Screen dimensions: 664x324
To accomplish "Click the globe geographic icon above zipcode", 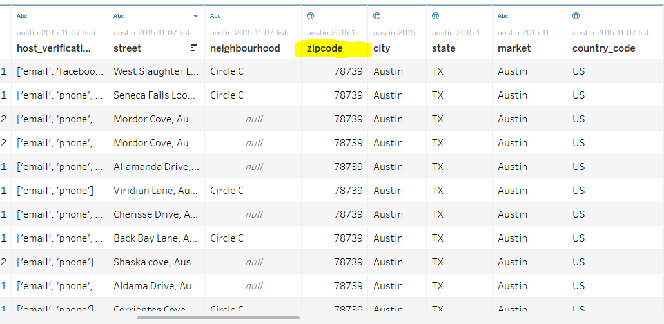I will pyautogui.click(x=311, y=16).
